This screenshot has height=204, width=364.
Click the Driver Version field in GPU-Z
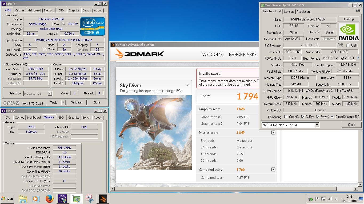tap(321, 91)
